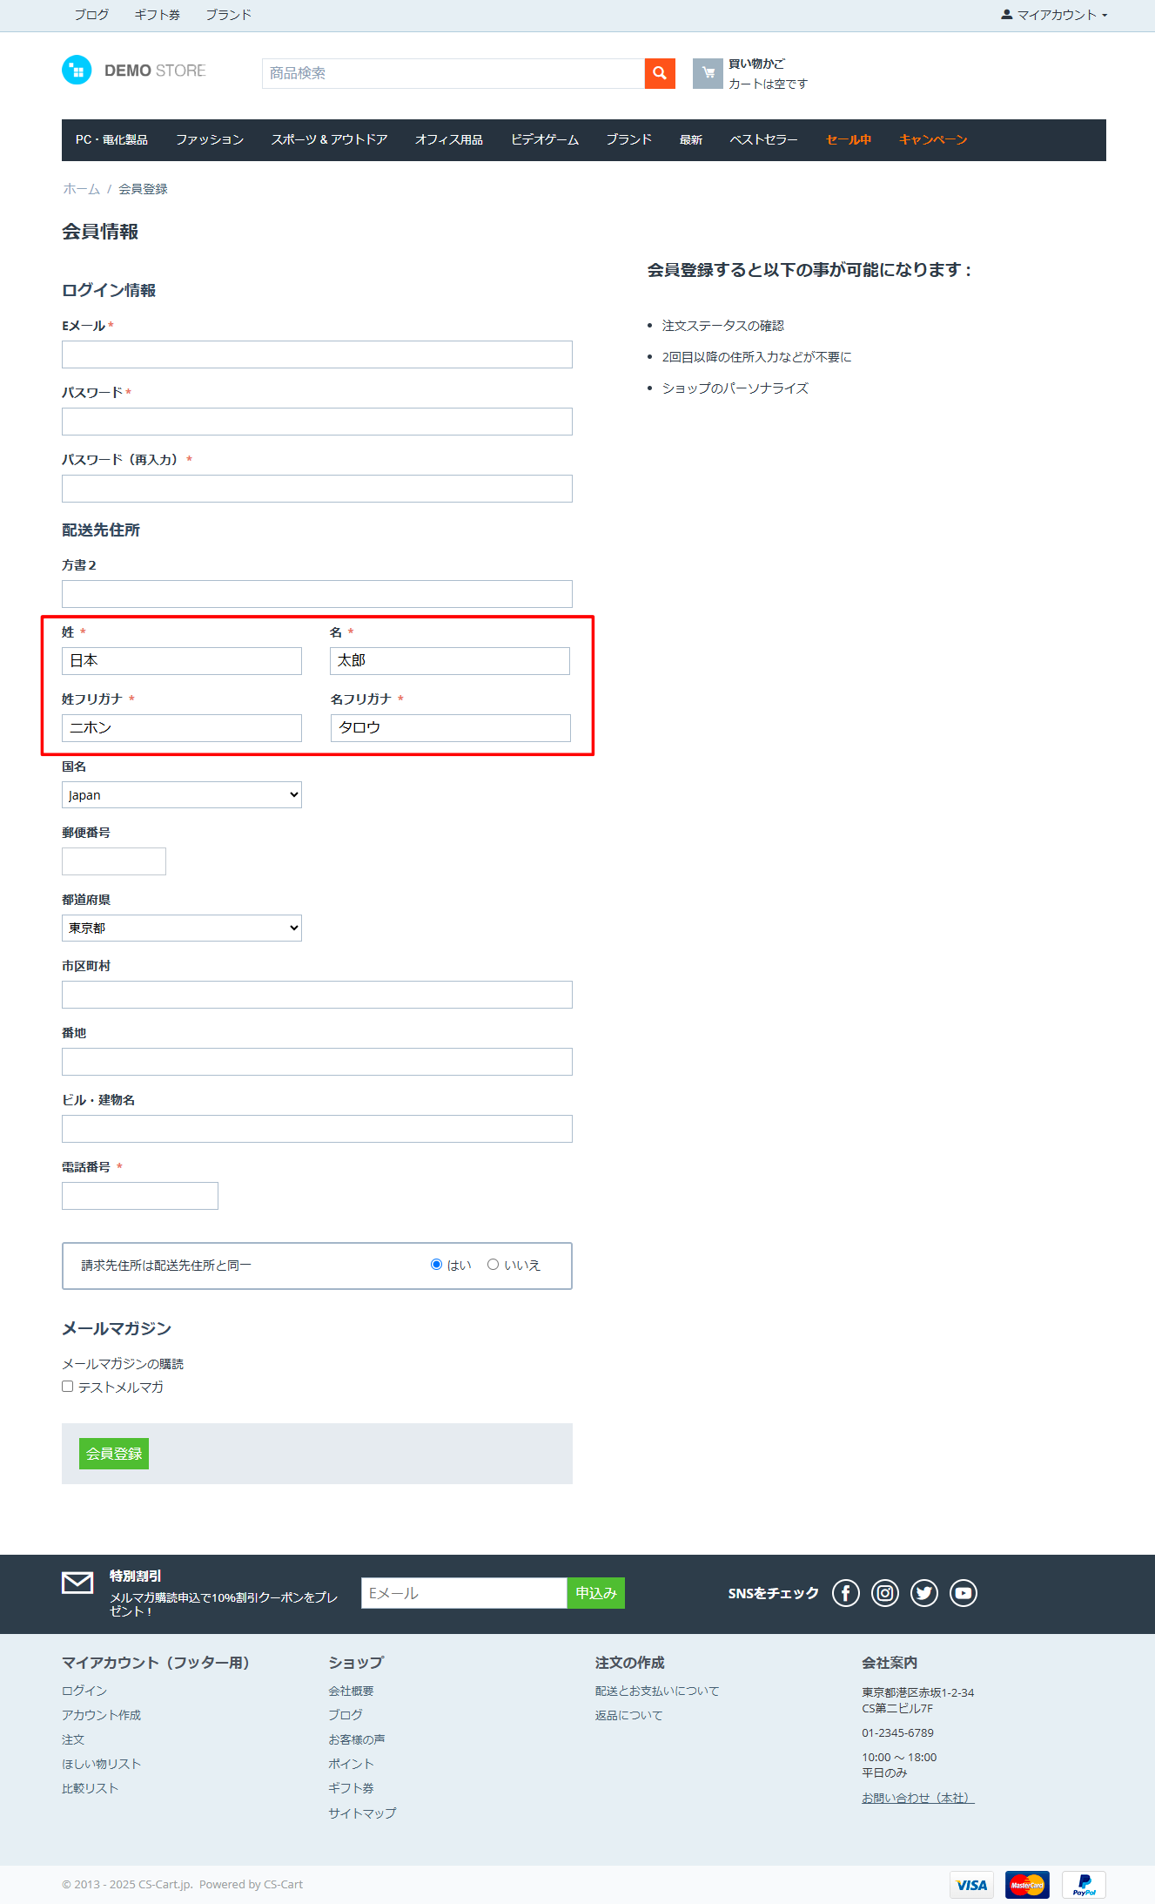The width and height of the screenshot is (1155, 1904).
Task: Open the Twitter social icon
Action: tap(923, 1593)
